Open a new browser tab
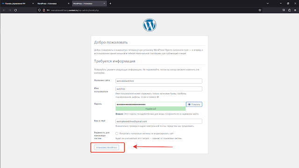The width and height of the screenshot is (299, 168). [x=110, y=3]
